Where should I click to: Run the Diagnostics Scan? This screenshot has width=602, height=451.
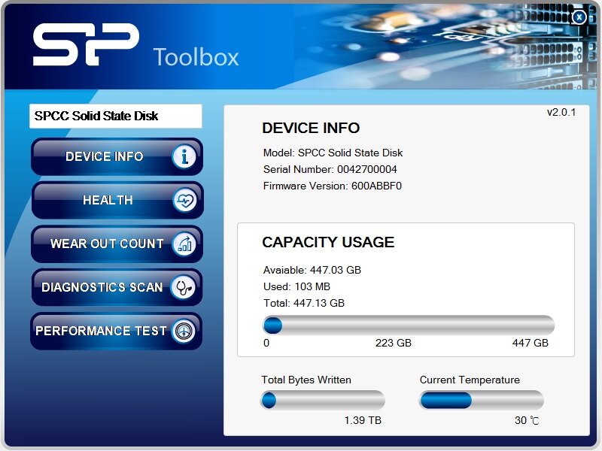[x=105, y=287]
